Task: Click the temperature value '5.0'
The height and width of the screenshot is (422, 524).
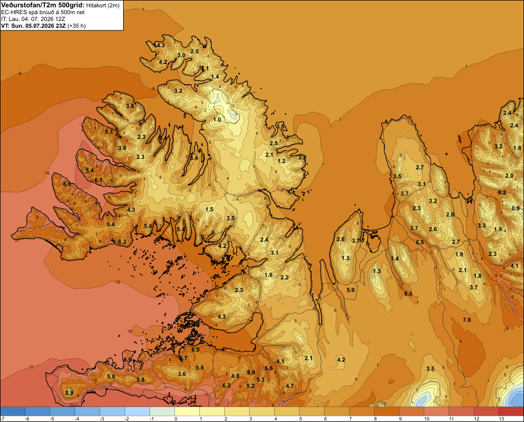Action: (x=111, y=376)
